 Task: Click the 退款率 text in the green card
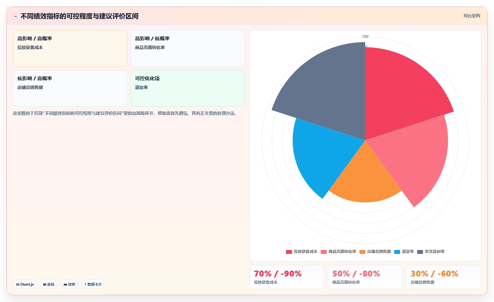tap(141, 87)
